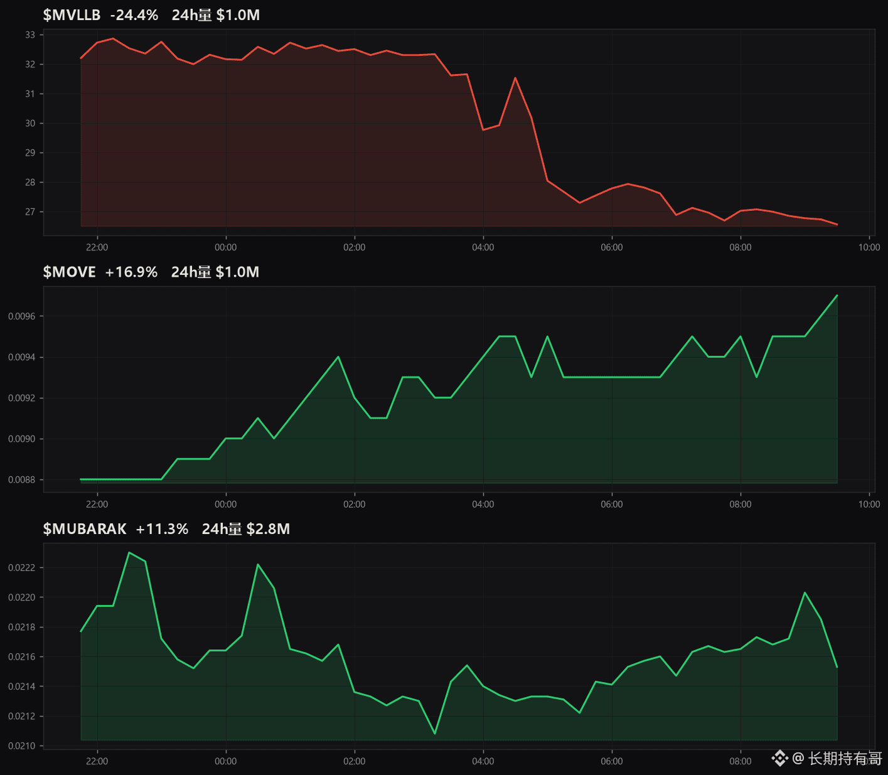Viewport: 888px width, 775px height.
Task: Click the 33 price label on MVLLB axis
Action: [x=30, y=35]
